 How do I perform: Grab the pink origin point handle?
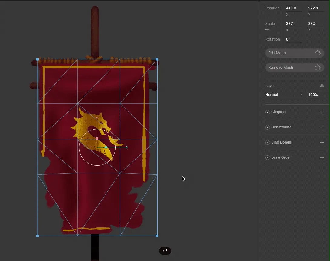(97, 139)
